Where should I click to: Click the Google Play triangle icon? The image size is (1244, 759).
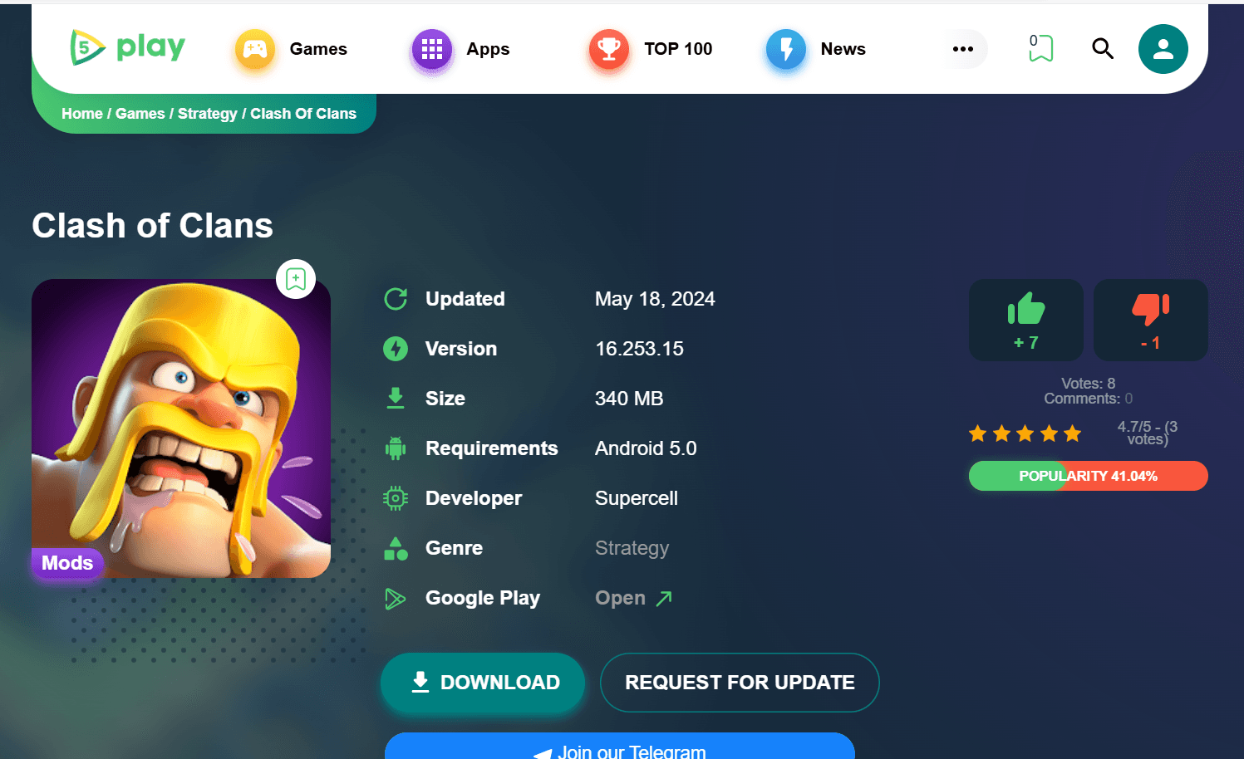(x=396, y=598)
